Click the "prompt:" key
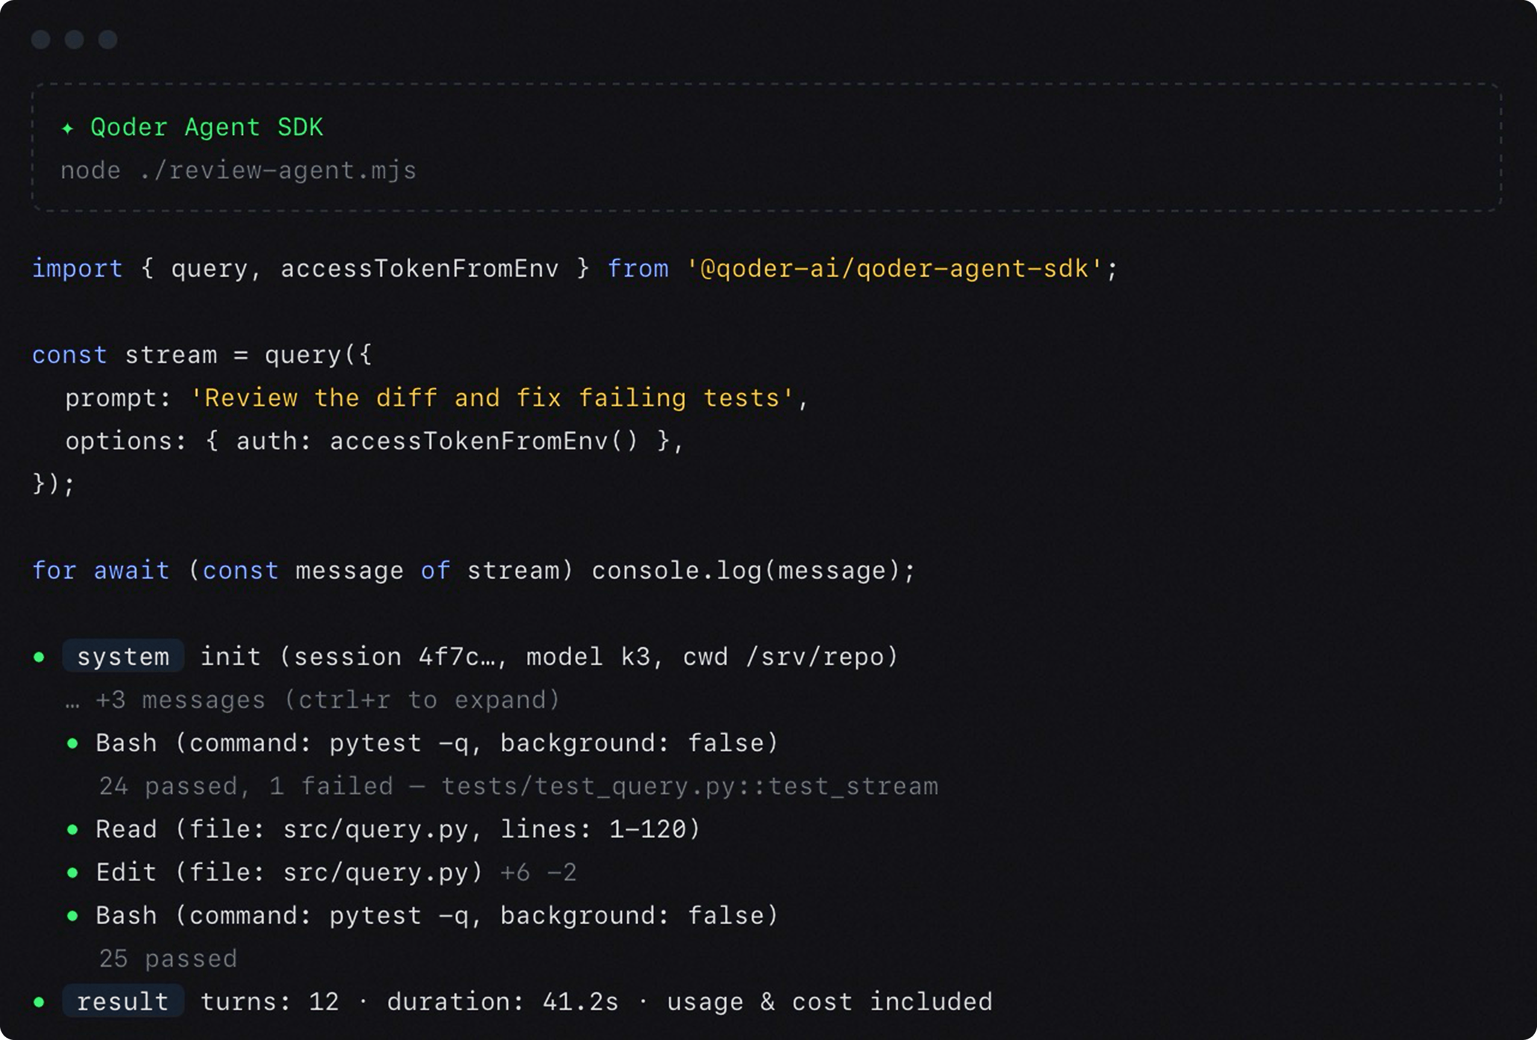 click(119, 398)
